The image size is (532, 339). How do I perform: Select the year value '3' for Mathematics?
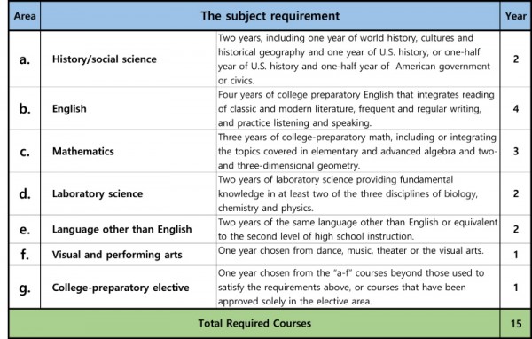(x=515, y=151)
